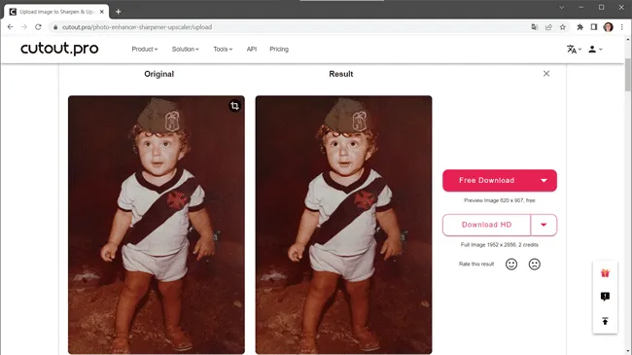Open the language translation selector

(x=574, y=50)
